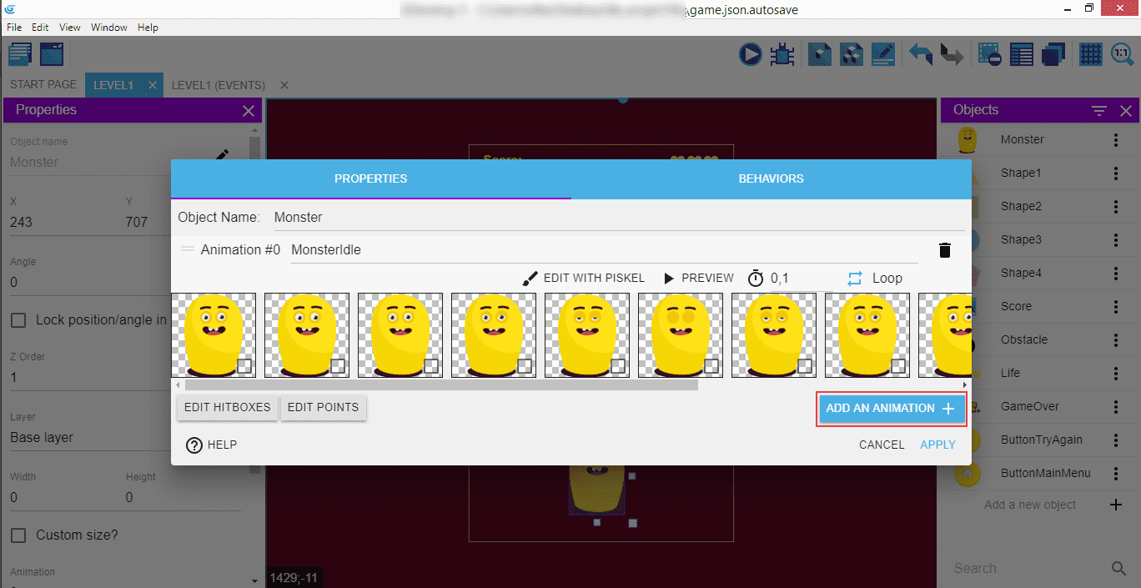Delete the MonsterIdle animation with trash icon
Image resolution: width=1141 pixels, height=588 pixels.
[944, 250]
